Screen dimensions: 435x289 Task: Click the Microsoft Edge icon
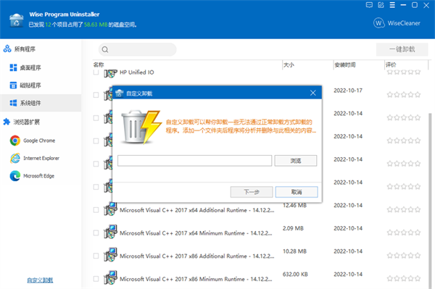(15, 176)
